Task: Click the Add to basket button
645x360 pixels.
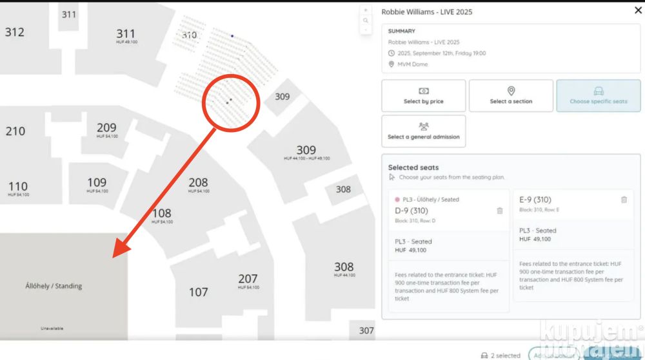Action: [553, 355]
